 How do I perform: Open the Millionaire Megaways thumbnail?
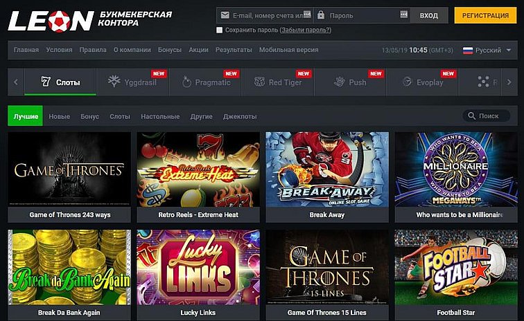point(456,169)
